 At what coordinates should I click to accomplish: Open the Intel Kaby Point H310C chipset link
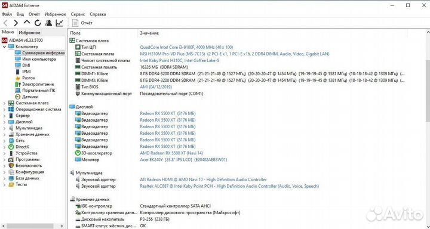click(180, 60)
